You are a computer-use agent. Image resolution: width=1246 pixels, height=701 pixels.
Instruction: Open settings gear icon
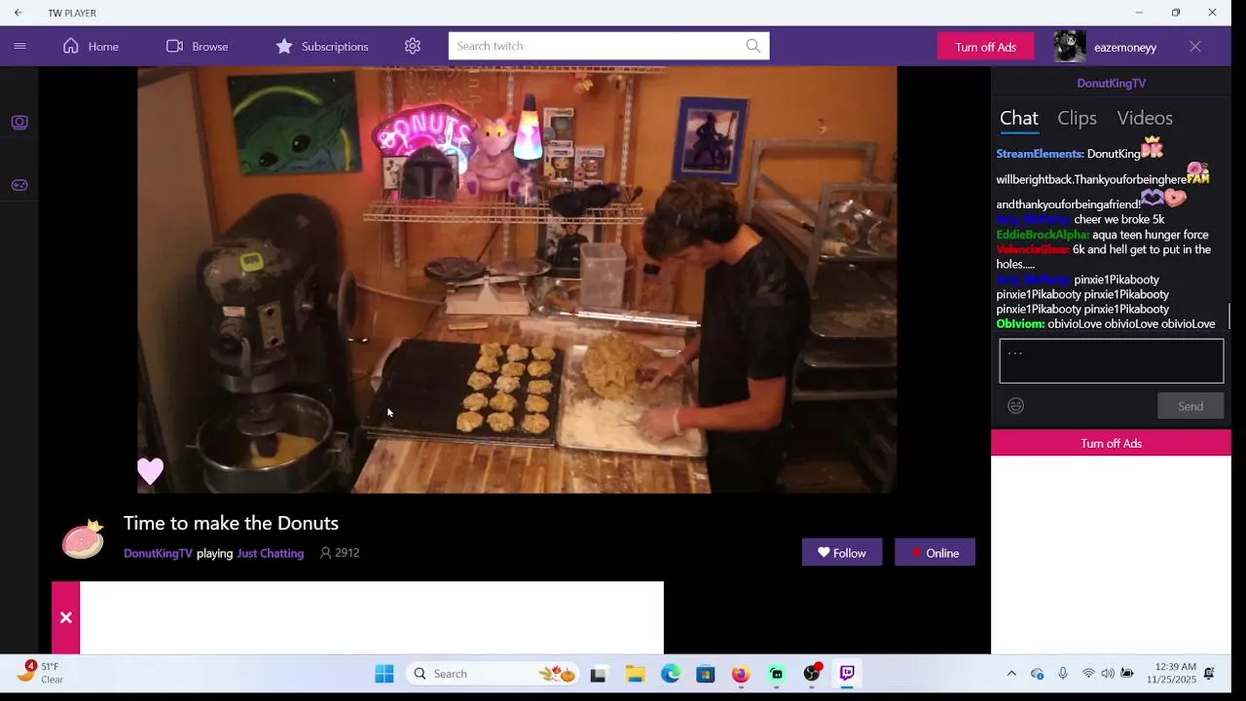coord(413,46)
